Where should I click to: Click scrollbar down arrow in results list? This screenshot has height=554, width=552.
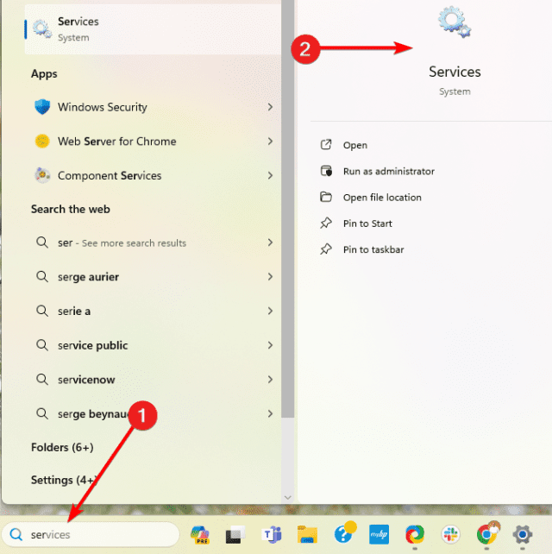pyautogui.click(x=287, y=497)
